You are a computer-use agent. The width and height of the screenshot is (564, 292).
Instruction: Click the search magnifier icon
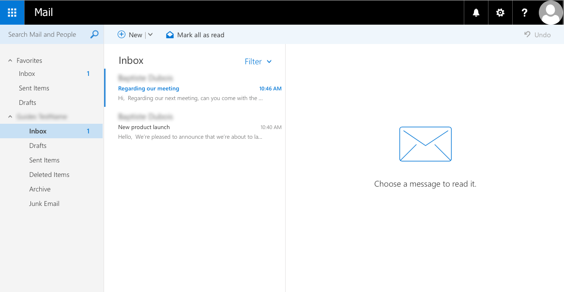(94, 34)
